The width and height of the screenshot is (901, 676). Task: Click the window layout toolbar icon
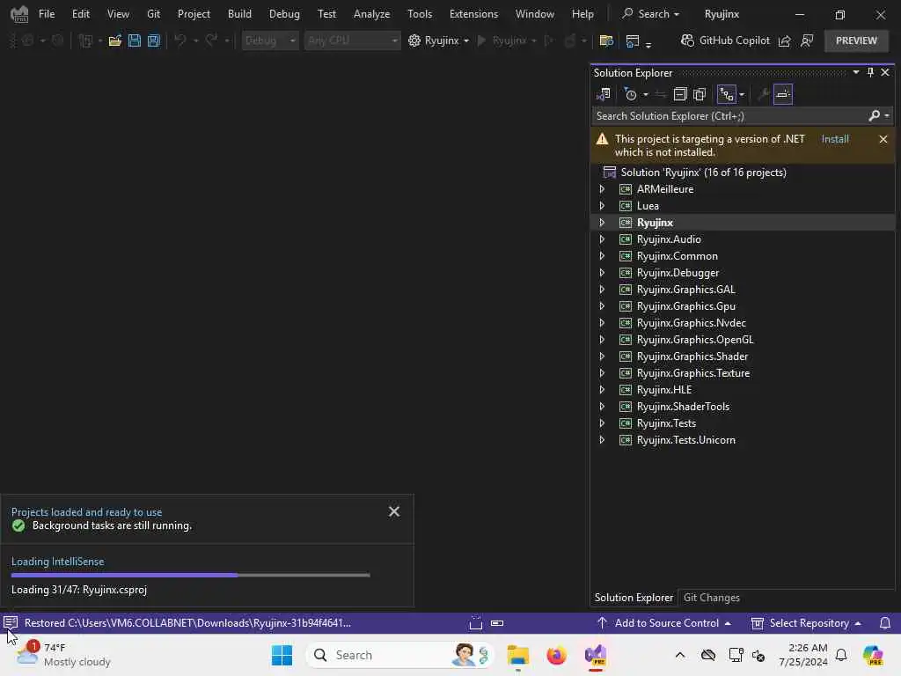pos(633,40)
